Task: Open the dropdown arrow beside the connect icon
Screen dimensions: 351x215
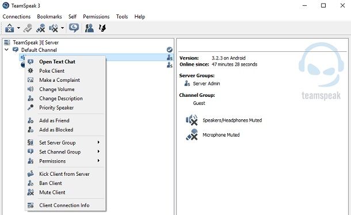Action: point(18,28)
